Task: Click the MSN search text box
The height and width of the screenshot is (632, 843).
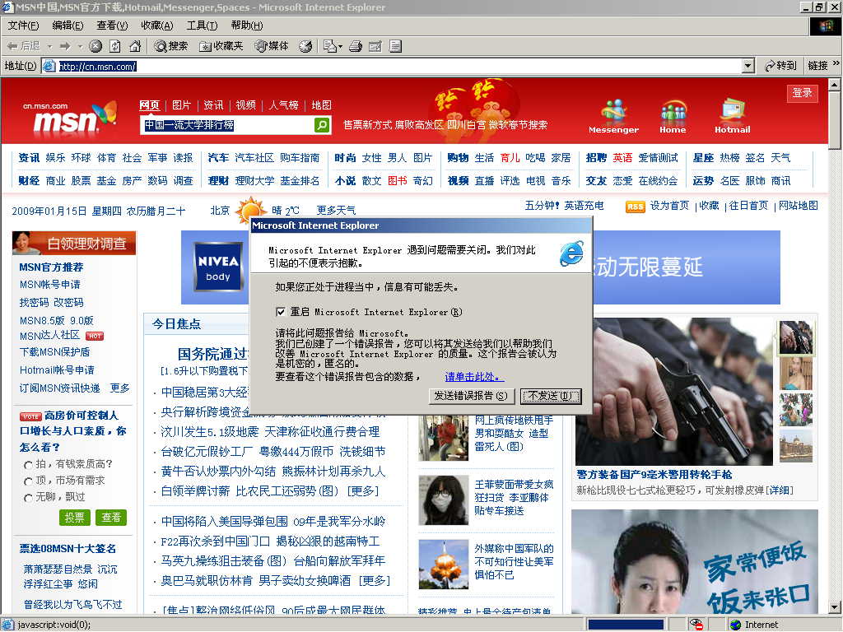Action: 227,125
